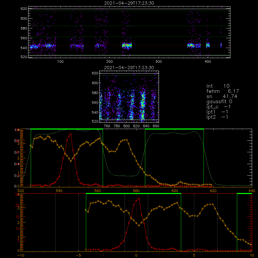
Task: Click the '820' x-axis label of small spectrogram
Action: 136,126
